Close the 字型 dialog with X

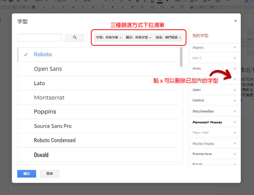235,21
